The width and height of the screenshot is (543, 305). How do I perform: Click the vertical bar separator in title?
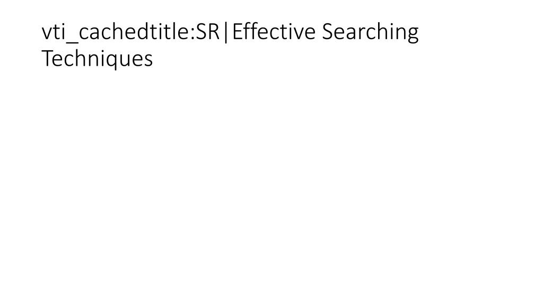click(x=226, y=32)
